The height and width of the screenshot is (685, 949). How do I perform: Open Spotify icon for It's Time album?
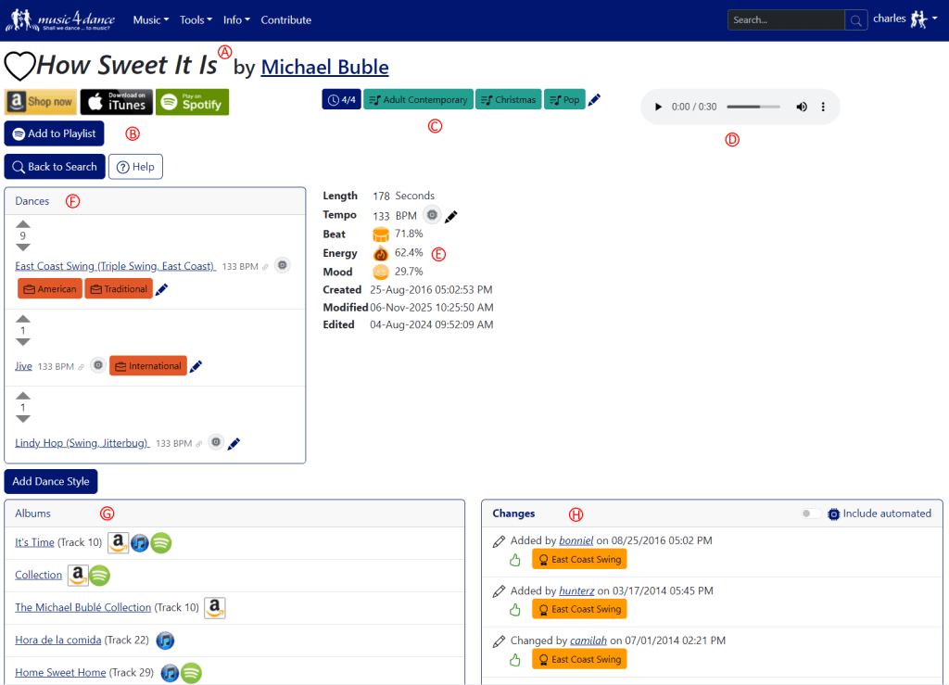161,543
